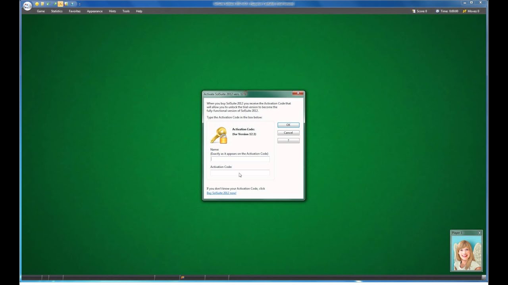Click the Time clock icon
Viewport: 508px width, 285px height.
click(x=437, y=11)
